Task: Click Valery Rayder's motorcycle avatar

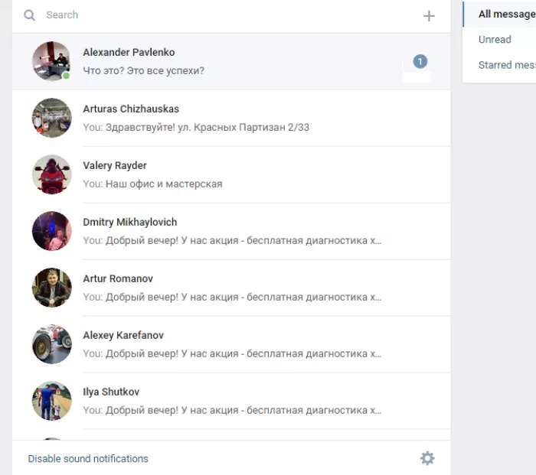Action: pos(51,174)
